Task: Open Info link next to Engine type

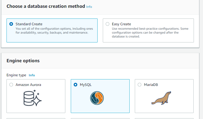Action: (32, 75)
